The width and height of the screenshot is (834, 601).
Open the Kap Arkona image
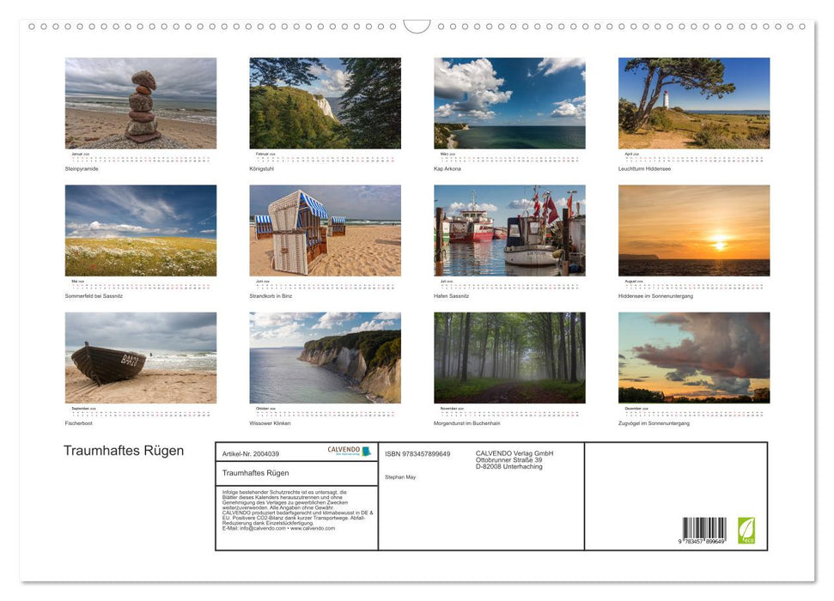tap(508, 103)
